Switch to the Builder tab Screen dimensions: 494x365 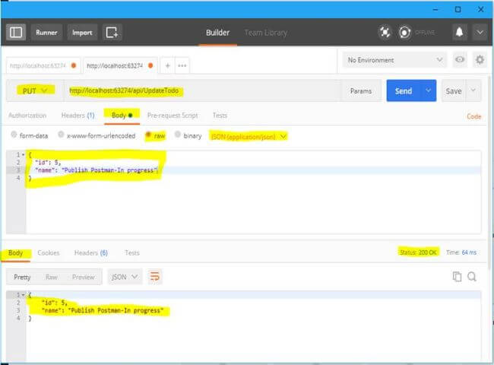pos(217,33)
